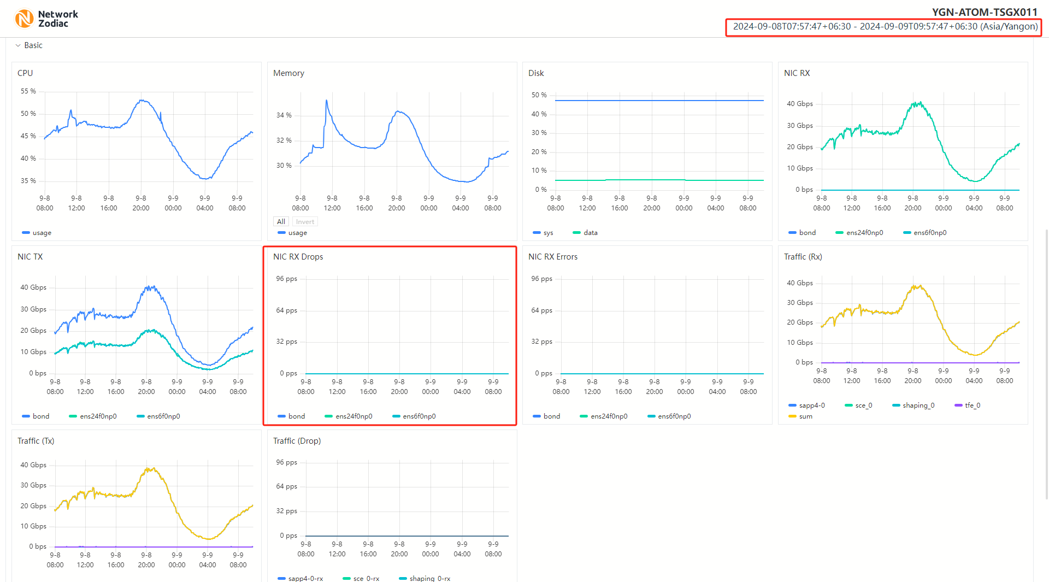Toggle data series in Disk legend

coord(585,233)
